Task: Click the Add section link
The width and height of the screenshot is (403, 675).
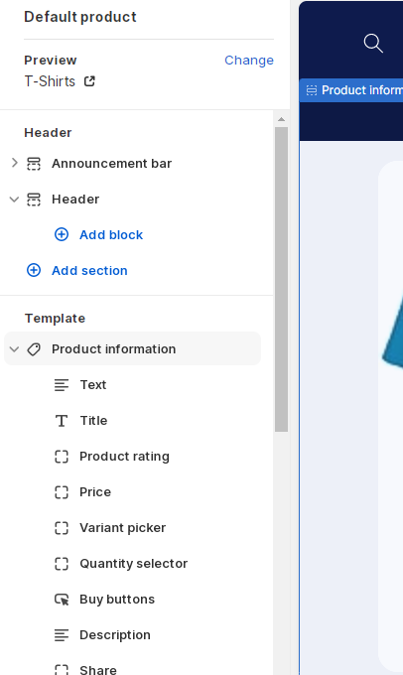Action: 89,270
